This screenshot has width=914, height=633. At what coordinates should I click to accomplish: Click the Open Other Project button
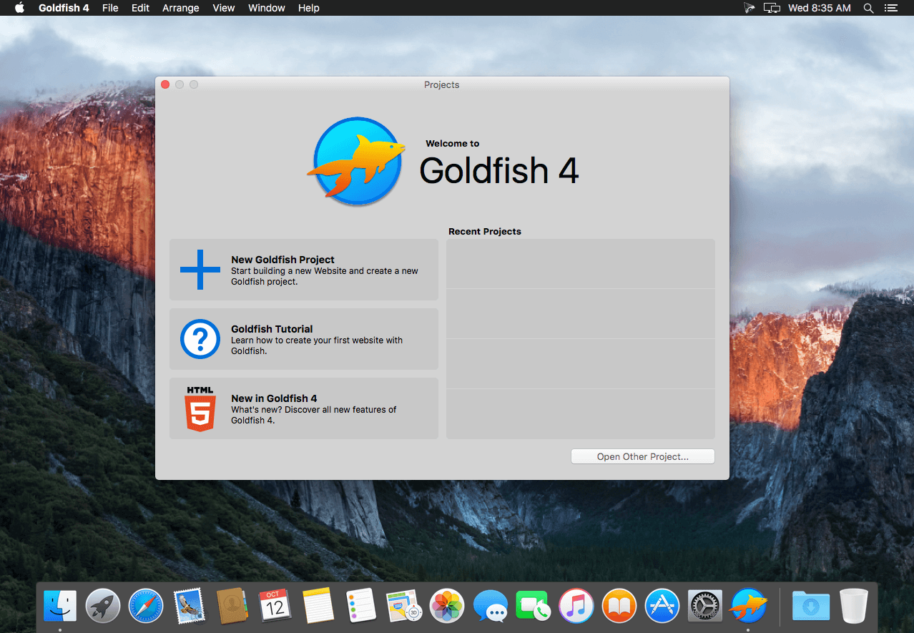[642, 456]
